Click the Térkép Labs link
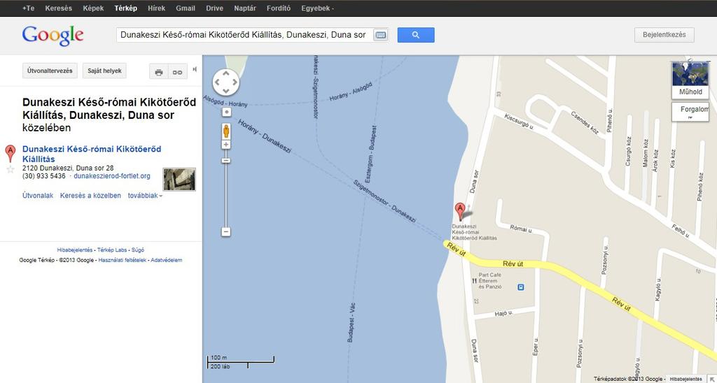Viewport: 717px width, 383px height. [x=112, y=250]
